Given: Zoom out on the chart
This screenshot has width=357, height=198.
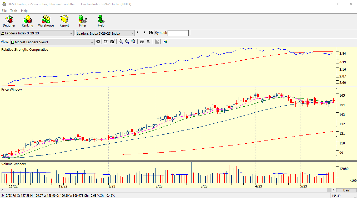Looking at the screenshot, I should point(133,41).
